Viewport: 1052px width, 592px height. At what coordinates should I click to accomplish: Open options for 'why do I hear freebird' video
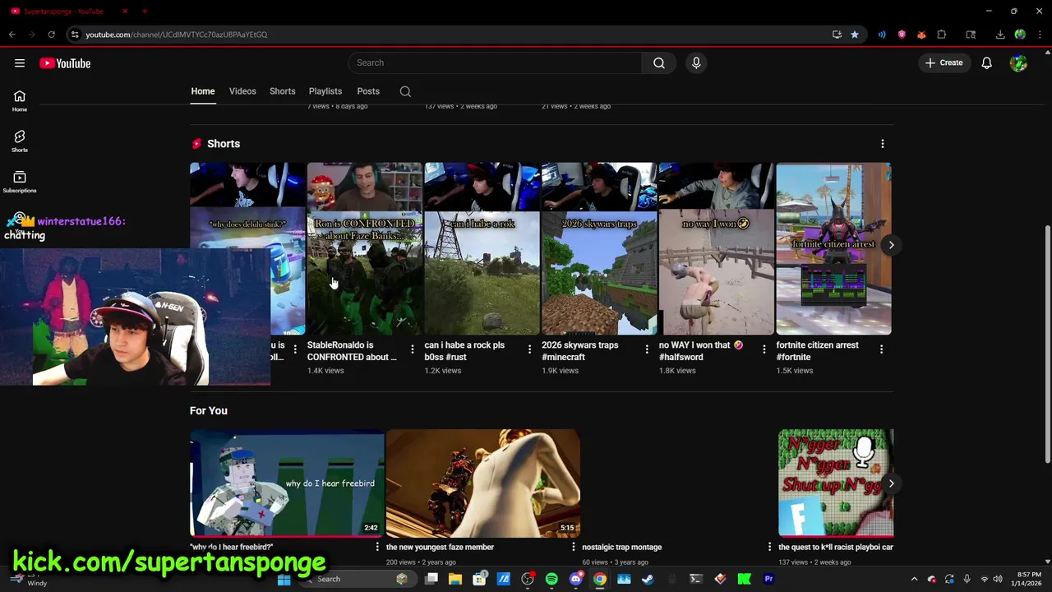point(377,547)
